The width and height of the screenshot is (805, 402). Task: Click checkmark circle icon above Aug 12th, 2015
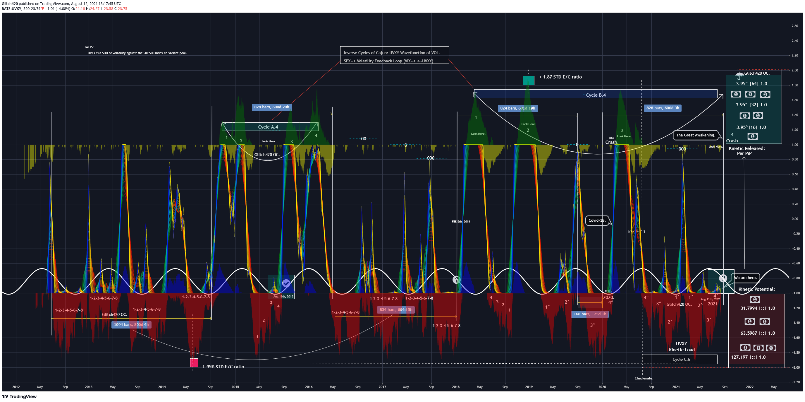coord(286,283)
